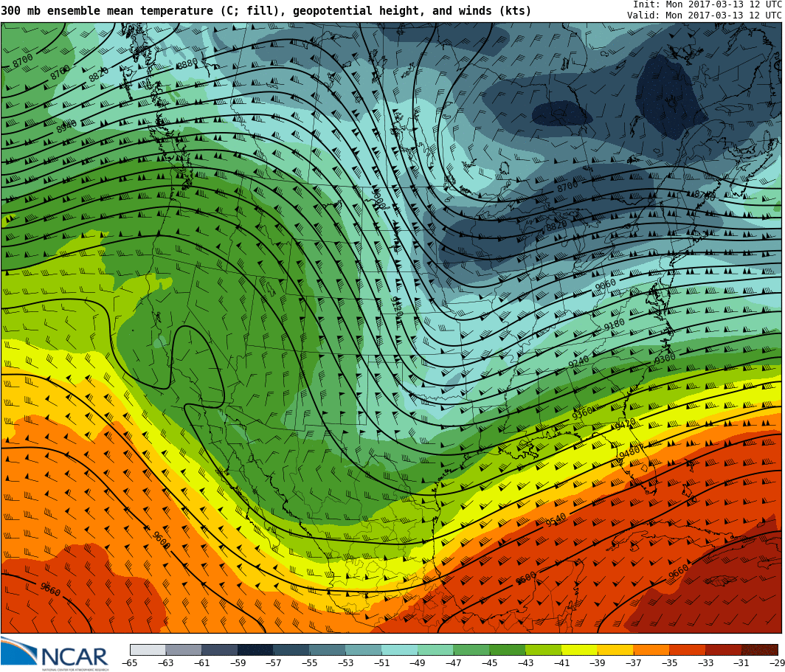
Task: Select the 'Valid: Mon 2017-03-13 12 UTC' line
Action: [x=705, y=15]
